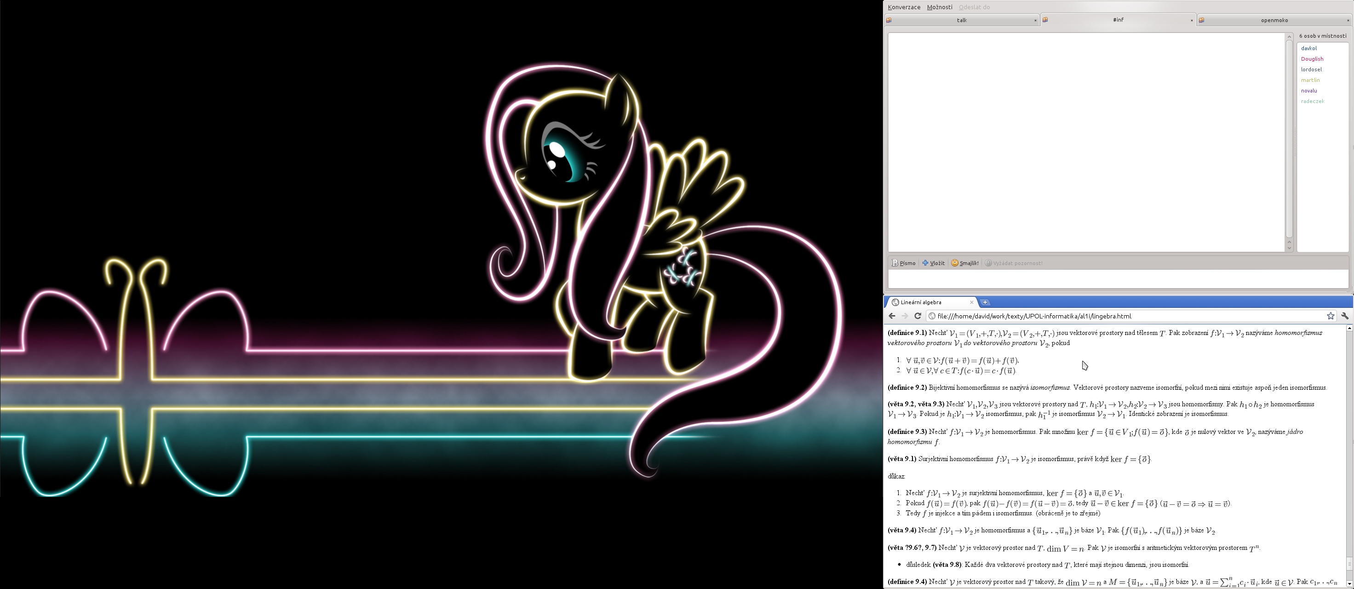Reload the lingebra.html page
1354x589 pixels.
tap(918, 316)
